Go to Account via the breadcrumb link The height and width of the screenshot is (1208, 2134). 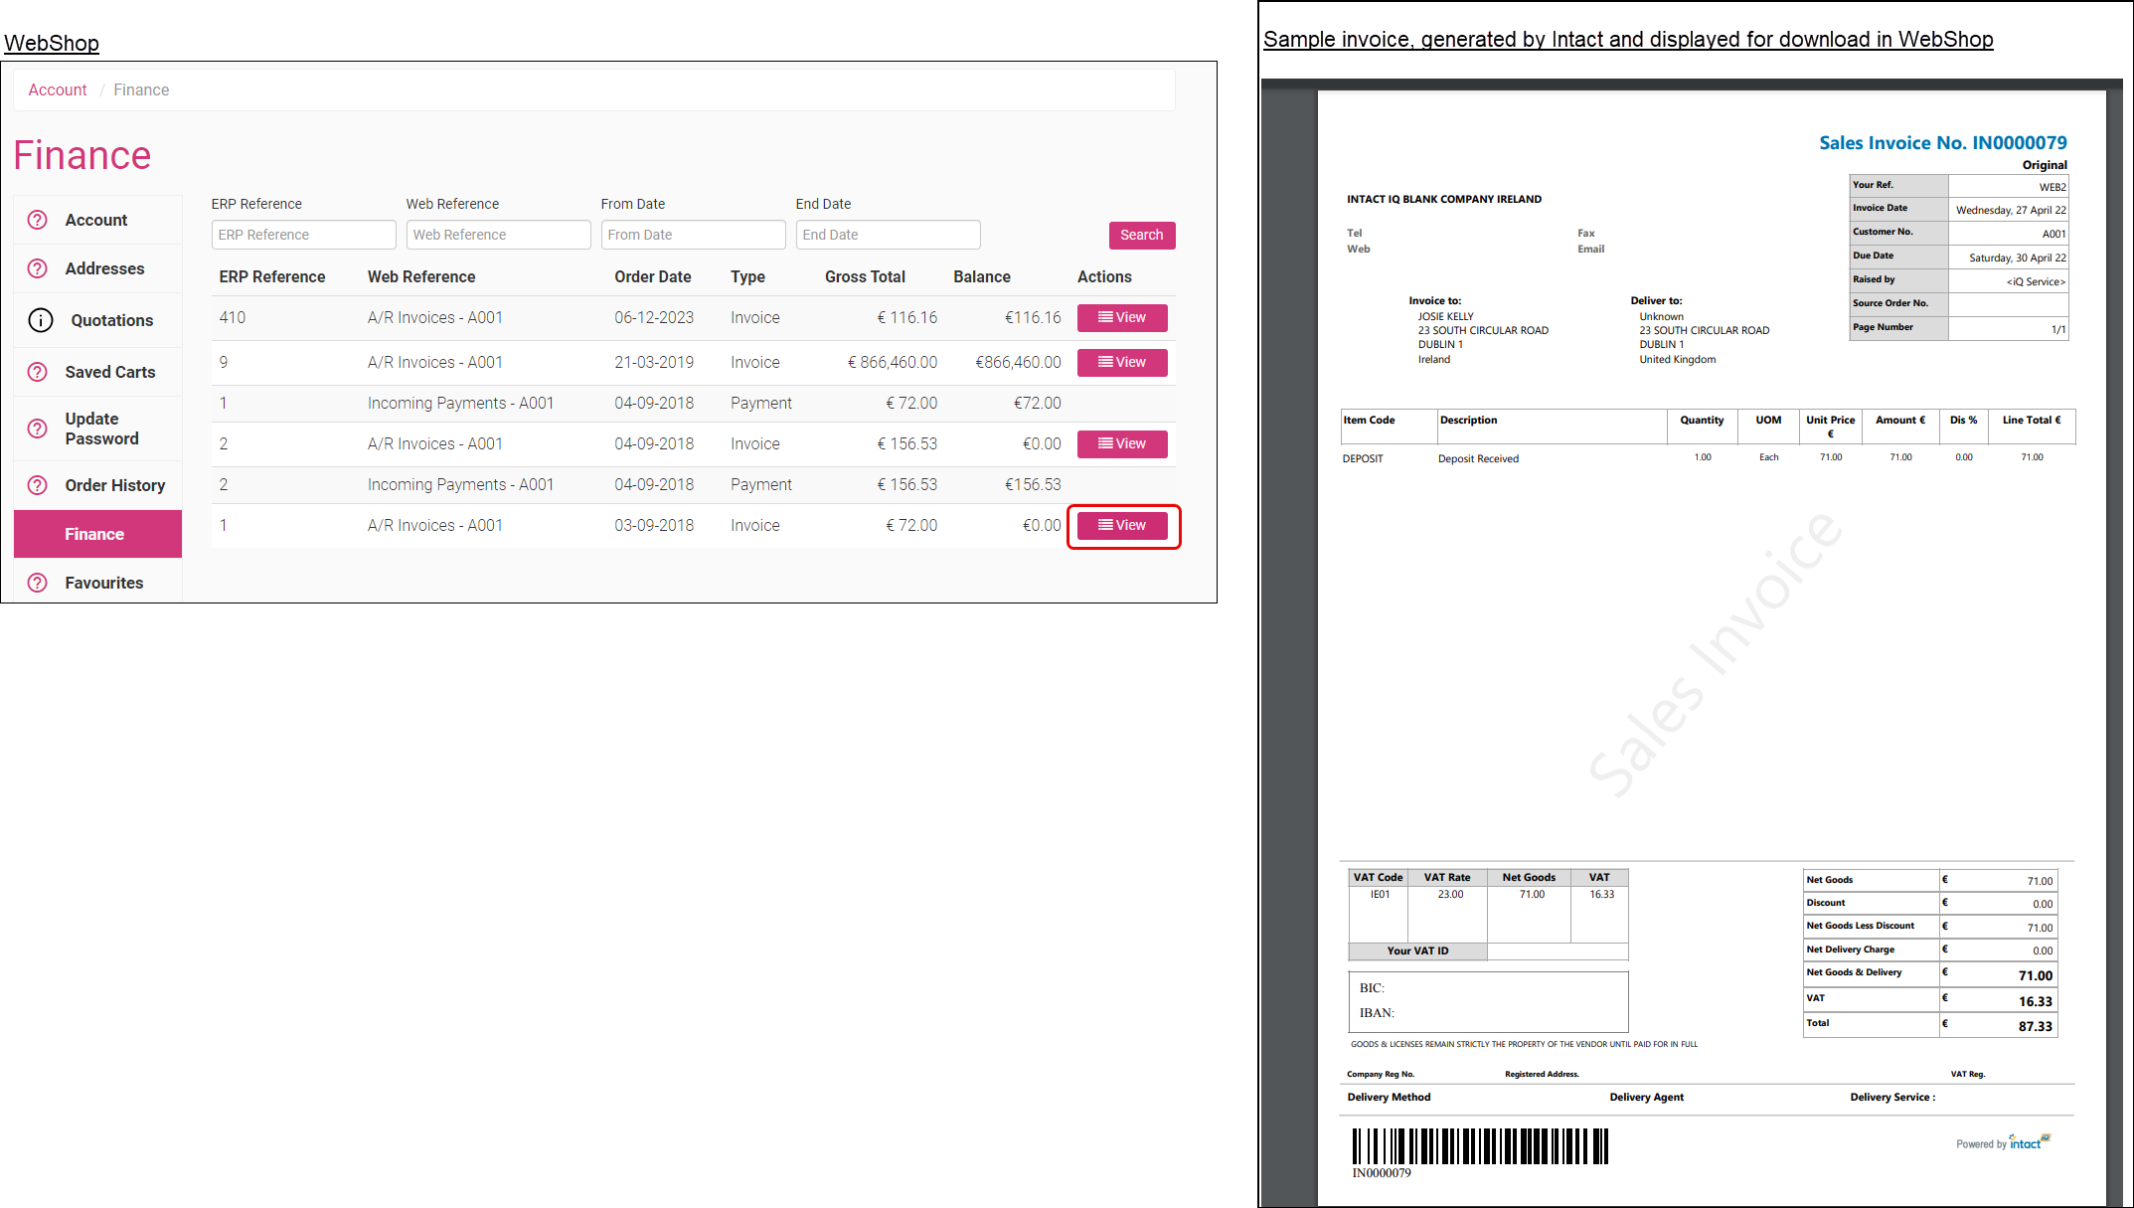[58, 89]
